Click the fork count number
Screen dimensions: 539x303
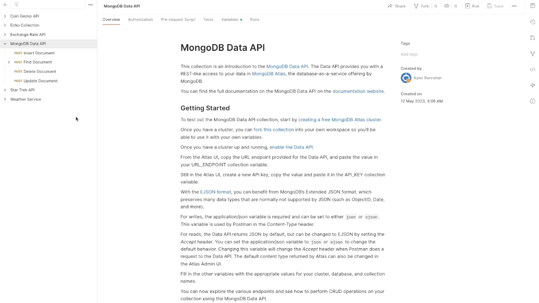coord(436,6)
